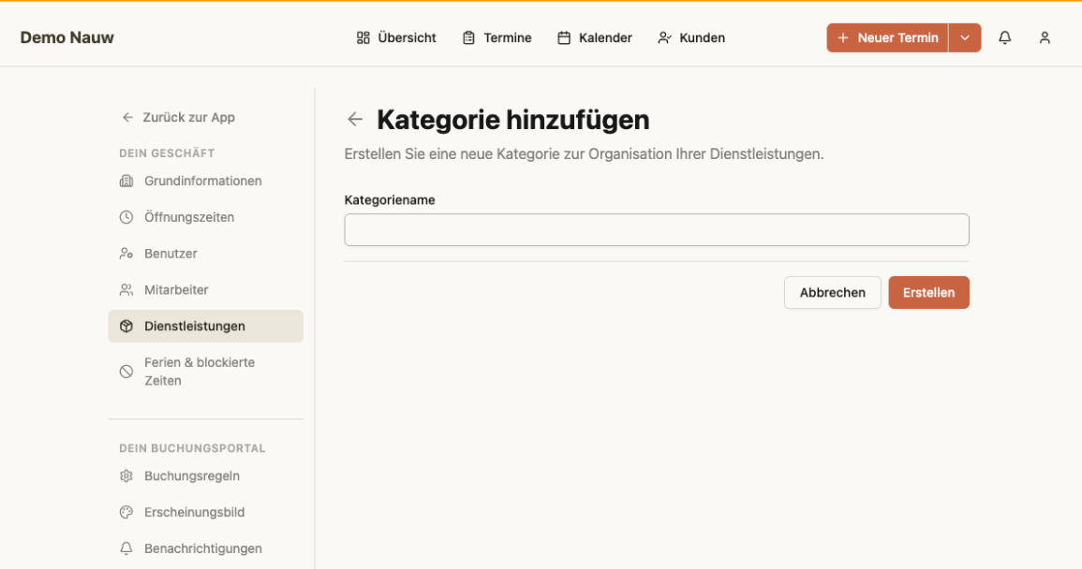Open Benutzer settings in the sidebar
Viewport: 1082px width, 569px height.
pyautogui.click(x=206, y=254)
